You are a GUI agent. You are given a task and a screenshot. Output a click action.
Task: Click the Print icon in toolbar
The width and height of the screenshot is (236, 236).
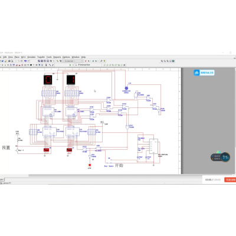[x=9, y=61]
